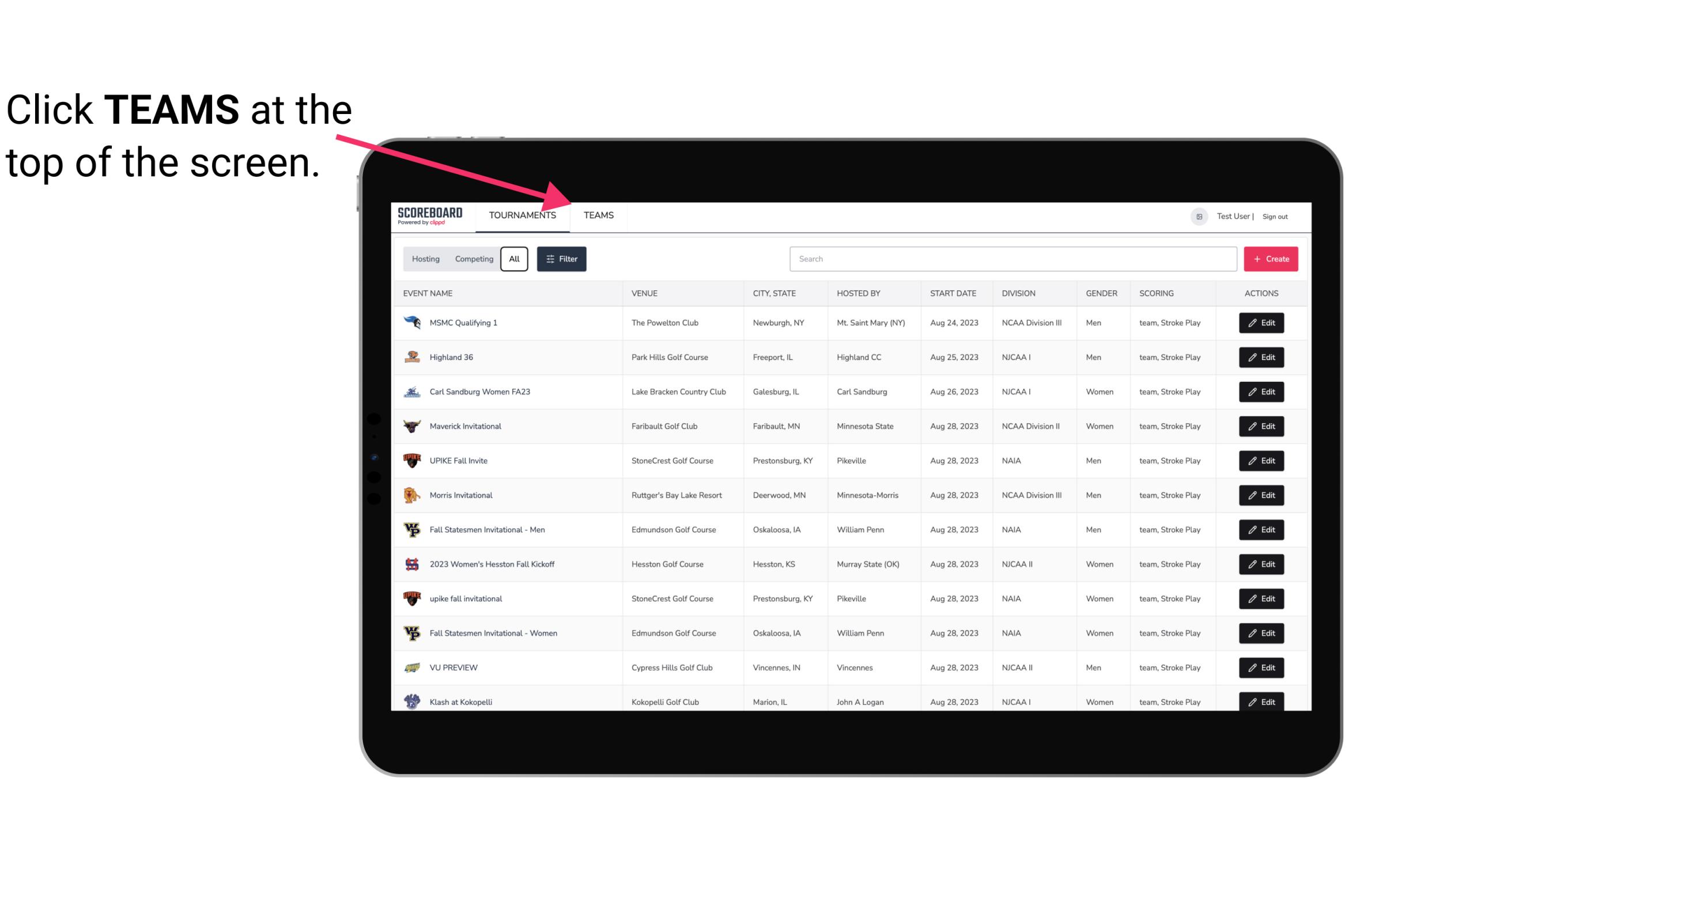Toggle the Competing filter button
This screenshot has height=914, width=1700.
(x=472, y=259)
